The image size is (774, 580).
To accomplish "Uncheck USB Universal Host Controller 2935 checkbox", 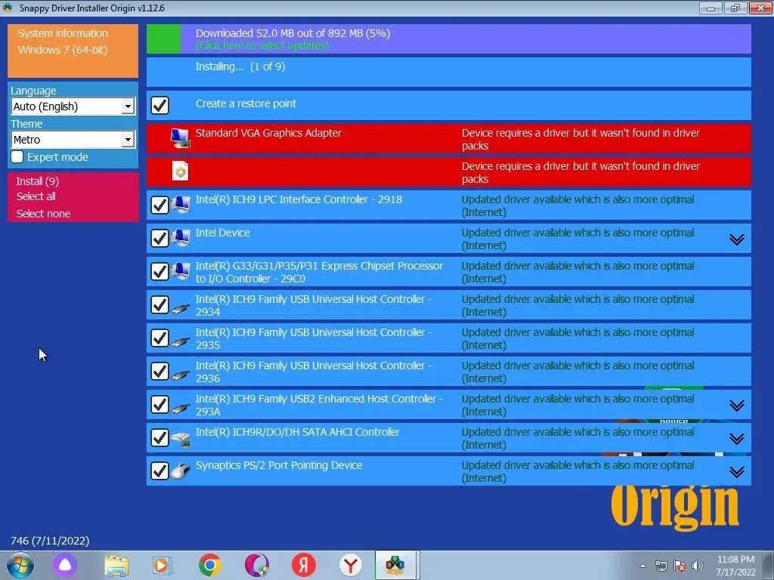I will pyautogui.click(x=159, y=338).
